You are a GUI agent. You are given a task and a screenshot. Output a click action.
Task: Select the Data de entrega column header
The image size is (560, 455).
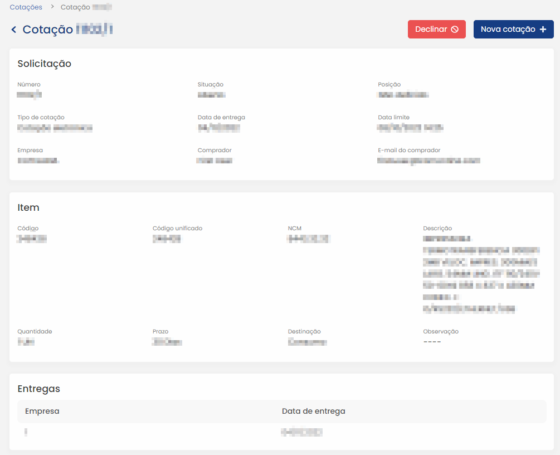click(313, 412)
